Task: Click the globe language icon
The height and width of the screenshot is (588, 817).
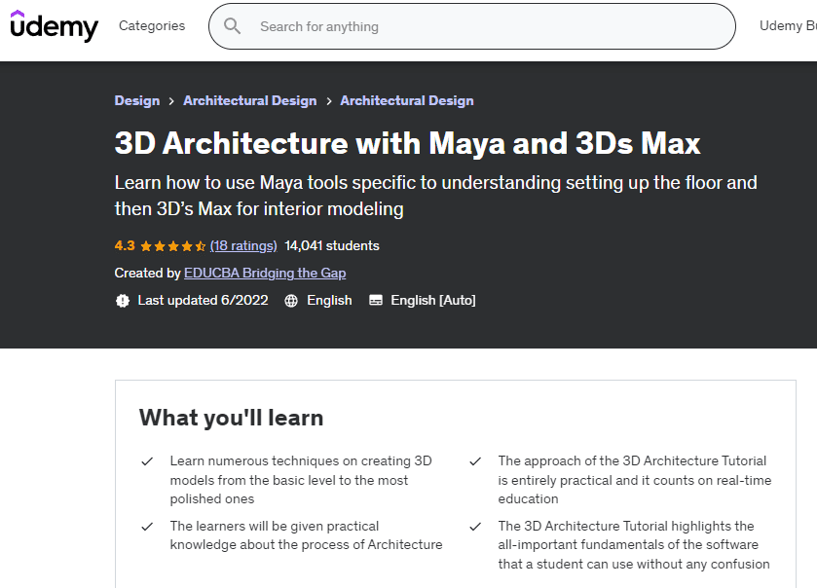Action: [x=291, y=301]
